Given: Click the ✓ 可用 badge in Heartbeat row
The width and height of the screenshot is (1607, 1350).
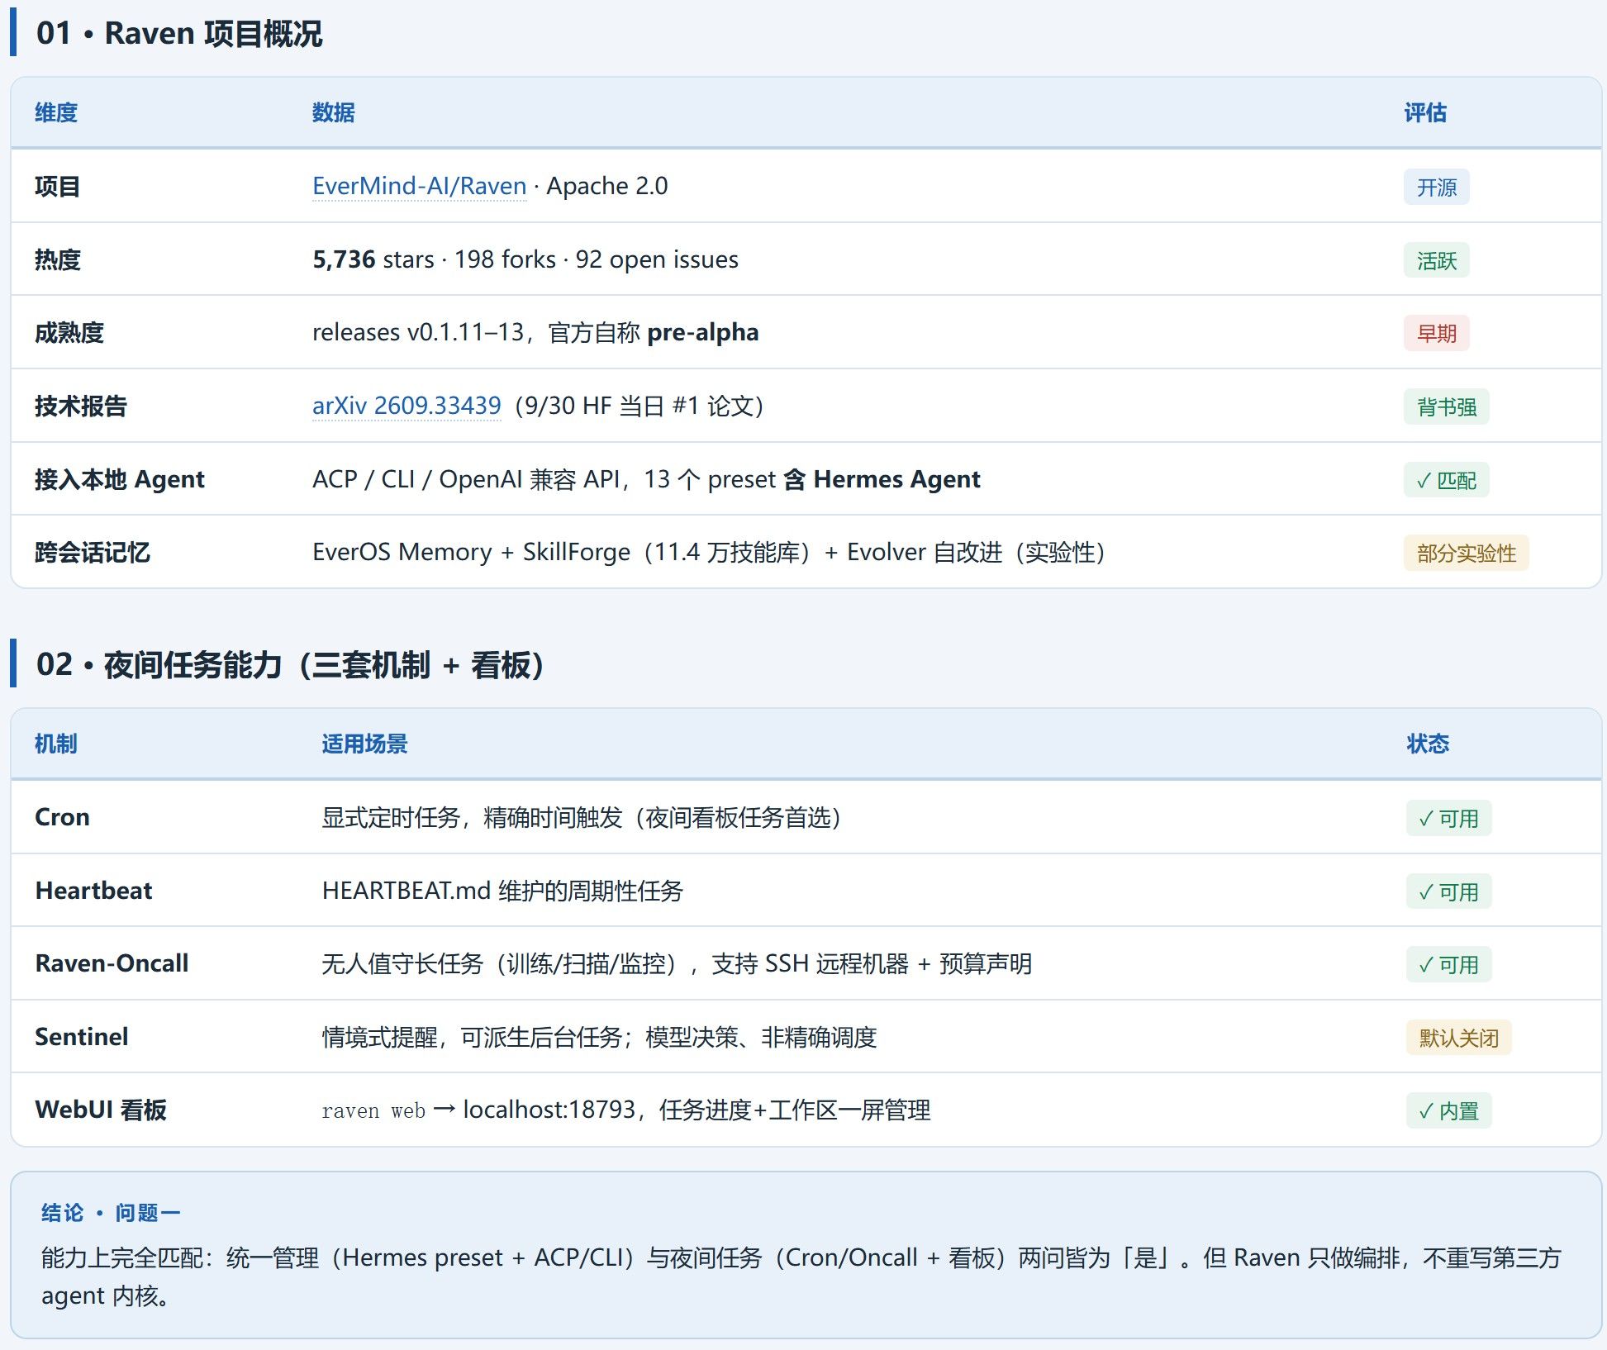Looking at the screenshot, I should tap(1448, 891).
